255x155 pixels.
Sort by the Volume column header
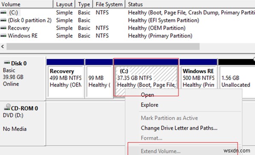coord(26,4)
